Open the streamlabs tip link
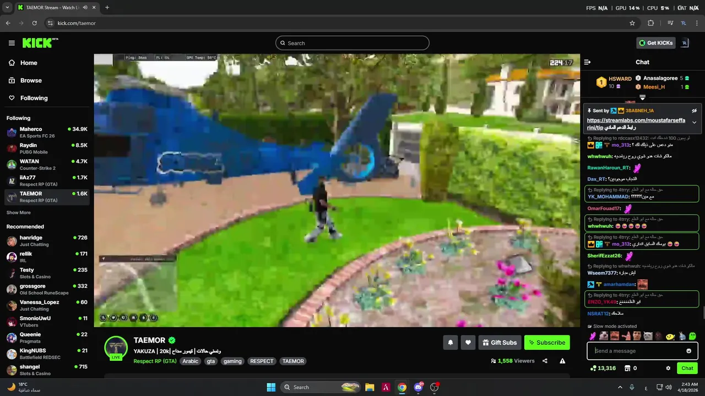Image resolution: width=705 pixels, height=396 pixels. pyautogui.click(x=636, y=124)
